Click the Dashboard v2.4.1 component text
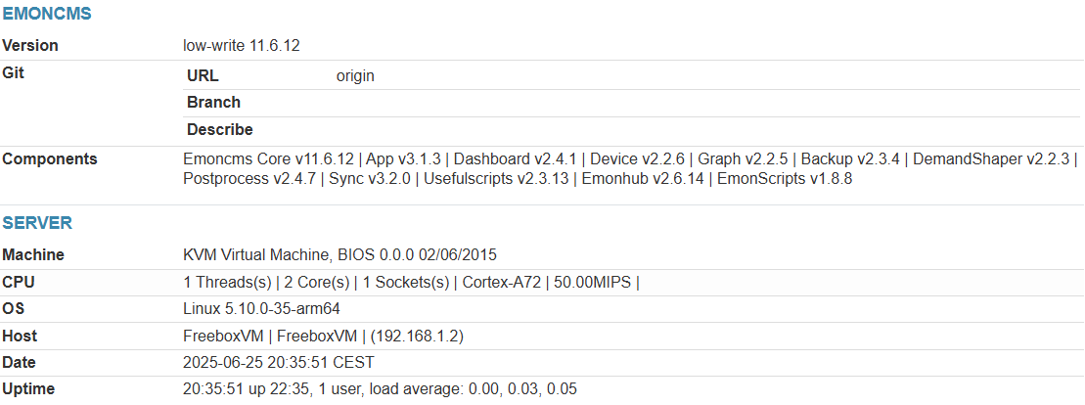This screenshot has height=405, width=1085. tap(515, 159)
